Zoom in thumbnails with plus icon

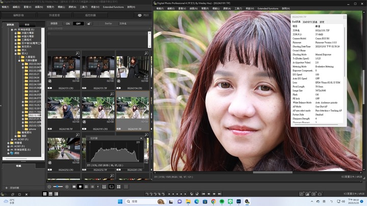67,187
